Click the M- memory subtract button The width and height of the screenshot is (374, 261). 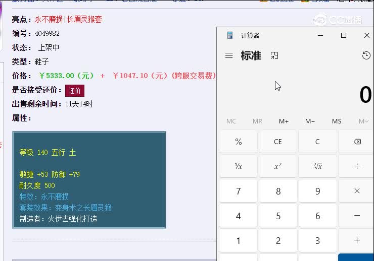click(x=310, y=121)
